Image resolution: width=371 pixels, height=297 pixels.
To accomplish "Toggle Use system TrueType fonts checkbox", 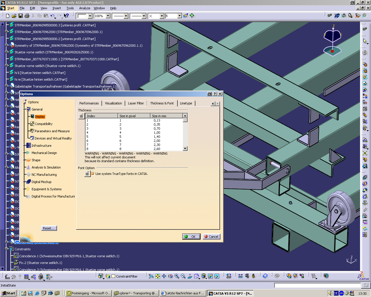I will pyautogui.click(x=93, y=174).
